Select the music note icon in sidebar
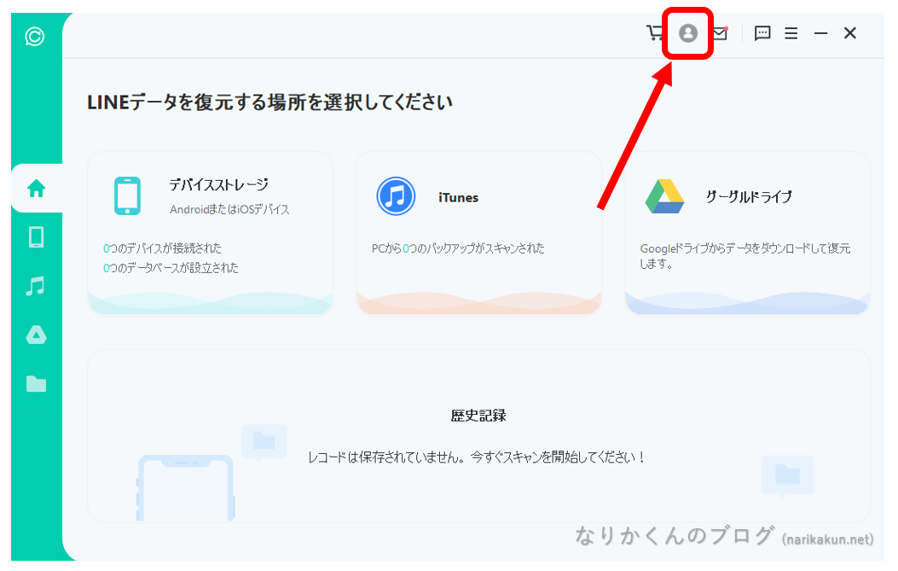This screenshot has width=898, height=571. tap(35, 287)
